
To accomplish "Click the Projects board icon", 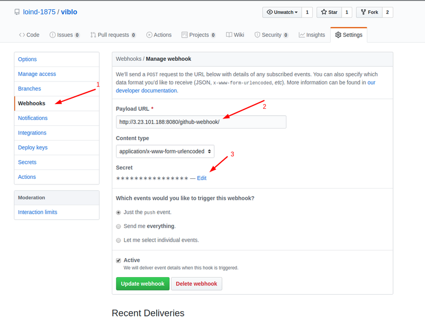I will click(x=184, y=35).
